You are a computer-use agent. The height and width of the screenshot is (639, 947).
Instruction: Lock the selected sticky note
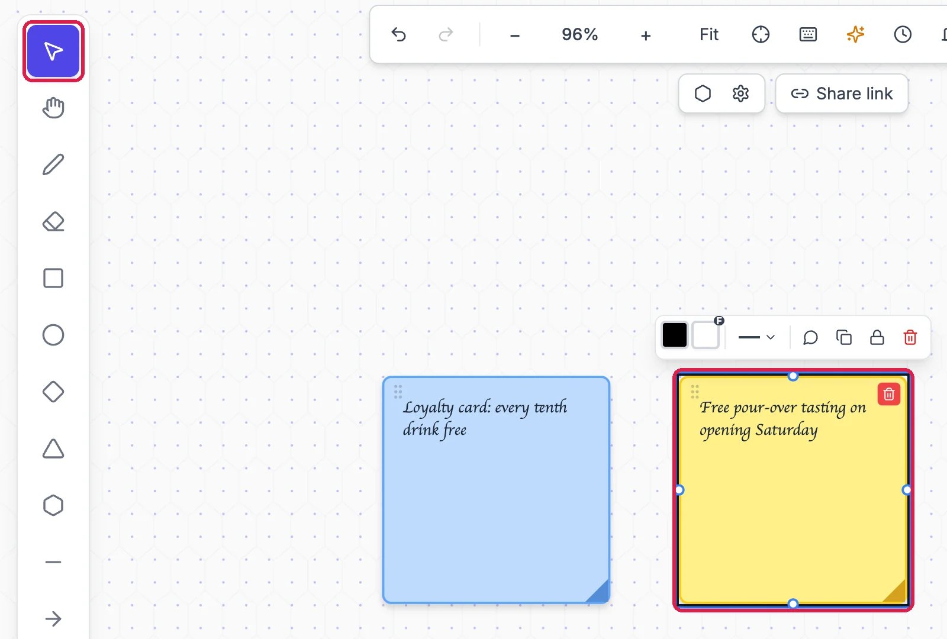(877, 337)
